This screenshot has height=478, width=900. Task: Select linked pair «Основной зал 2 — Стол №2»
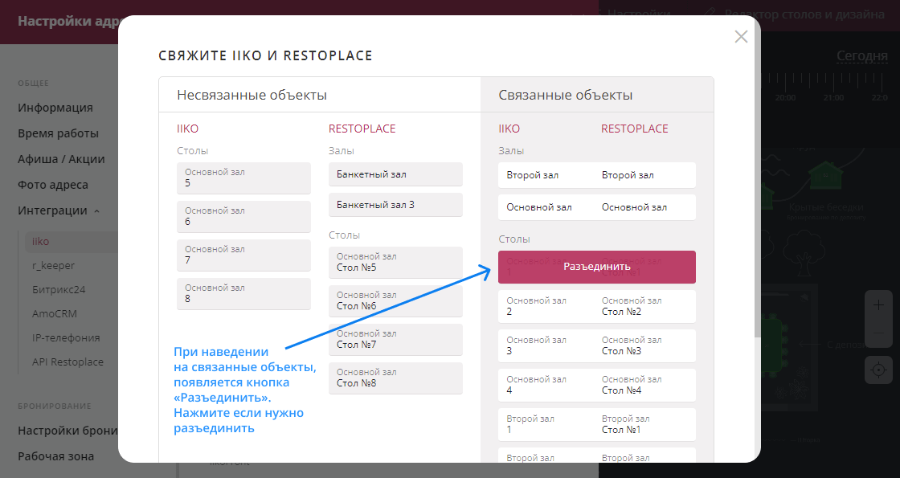[596, 305]
